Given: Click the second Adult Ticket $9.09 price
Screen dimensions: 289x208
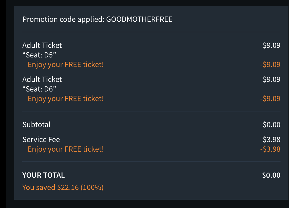Looking at the screenshot, I should [x=271, y=79].
